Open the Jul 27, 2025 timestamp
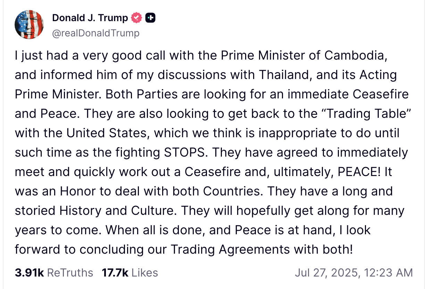 (354, 273)
